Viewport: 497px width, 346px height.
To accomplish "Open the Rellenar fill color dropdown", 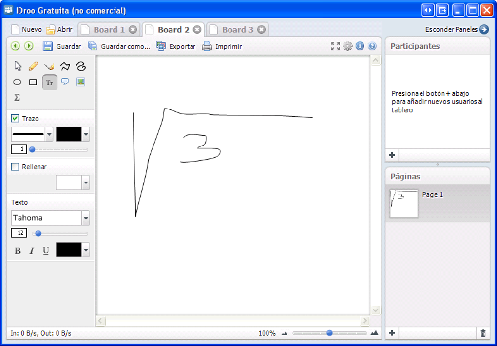I will [86, 182].
